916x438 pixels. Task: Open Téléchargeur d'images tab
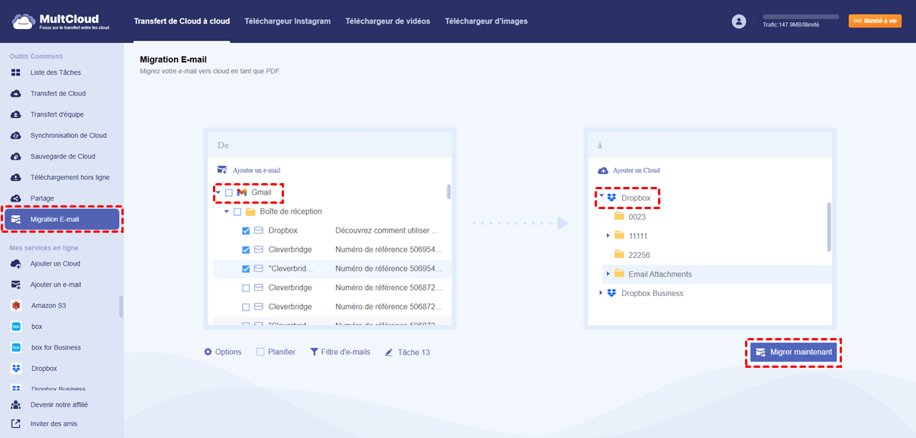tap(486, 21)
